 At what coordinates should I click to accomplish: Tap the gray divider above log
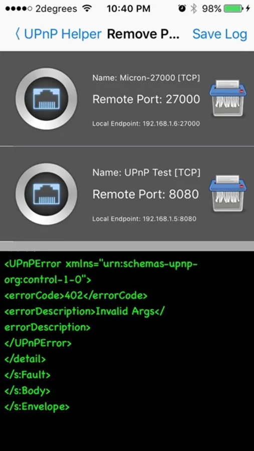(127, 246)
